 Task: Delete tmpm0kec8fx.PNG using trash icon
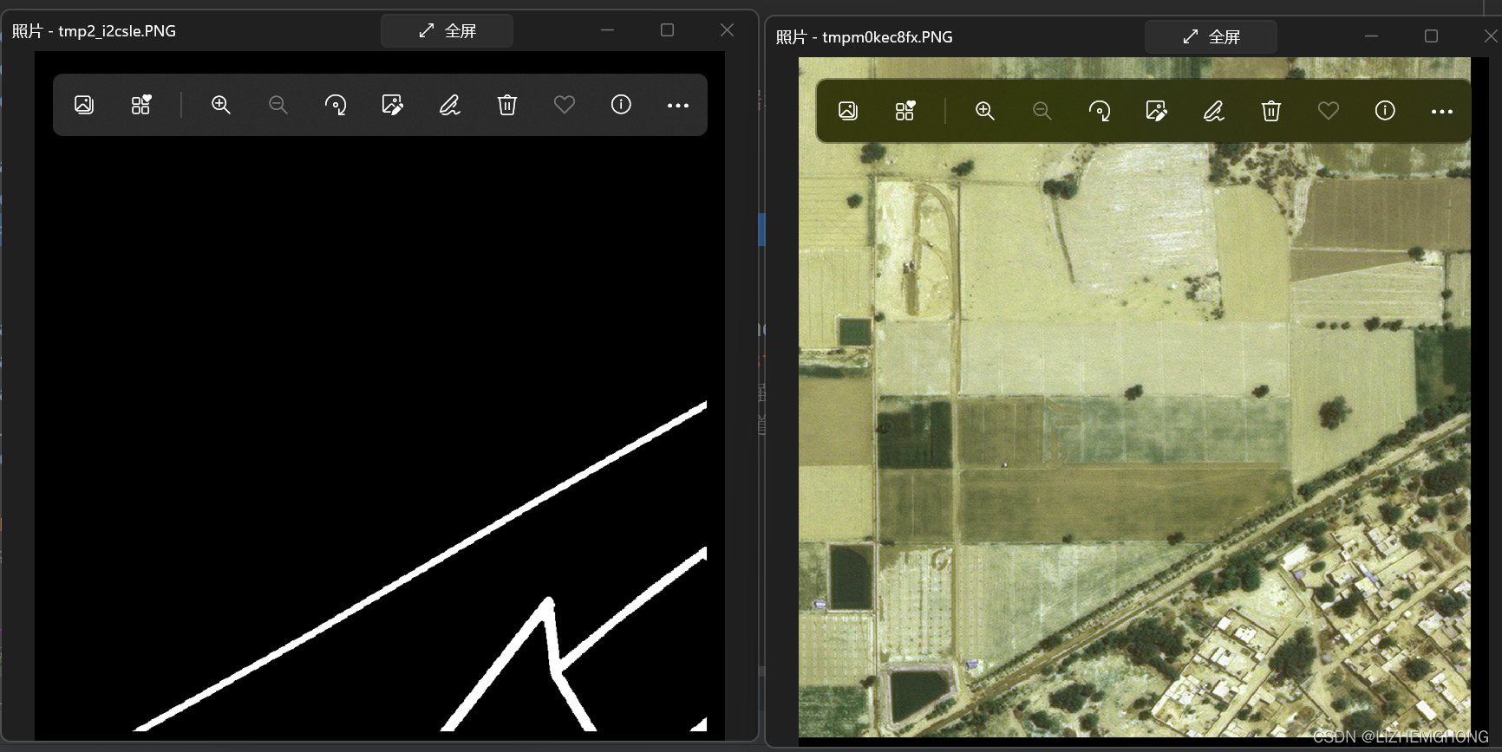pyautogui.click(x=1271, y=111)
